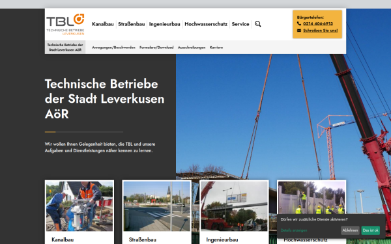
Task: Select Technische Betriebe der Stadt Leverkusen AöR tab
Action: (65, 47)
